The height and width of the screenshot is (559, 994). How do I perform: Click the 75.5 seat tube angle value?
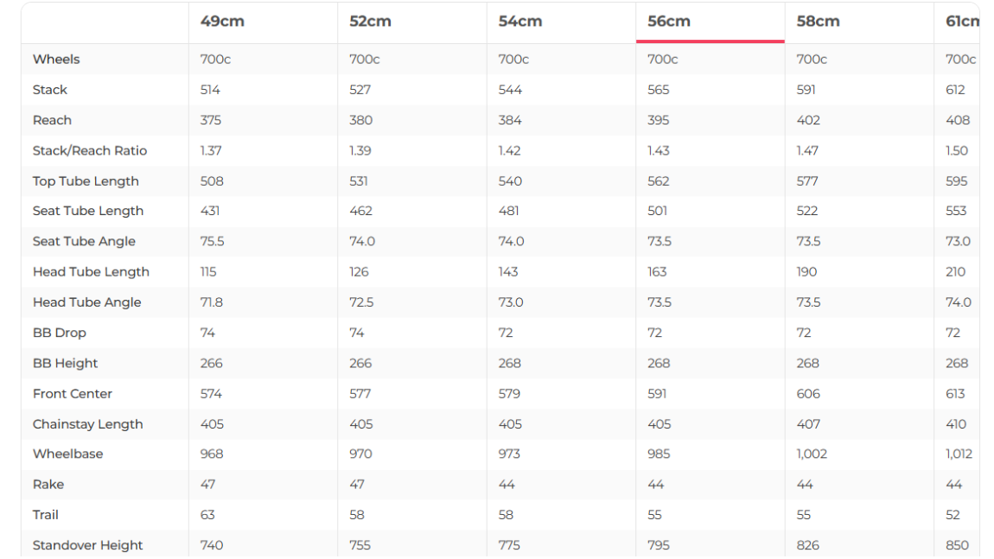click(x=212, y=242)
